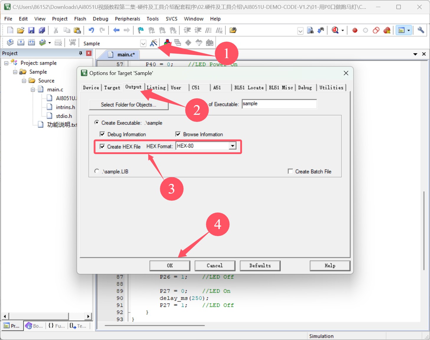Navigate backwards with the blue arrow
This screenshot has width=430, height=340.
pos(116,30)
